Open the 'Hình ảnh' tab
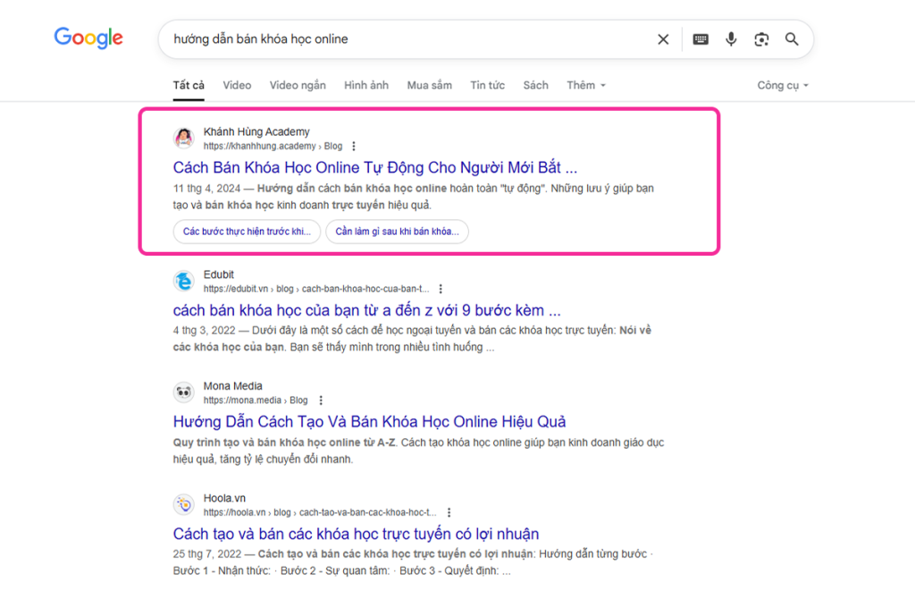This screenshot has height=590, width=915. (x=365, y=85)
